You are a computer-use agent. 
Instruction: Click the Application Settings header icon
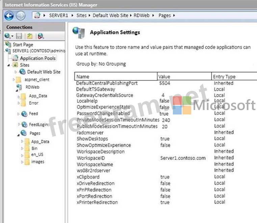79,33
